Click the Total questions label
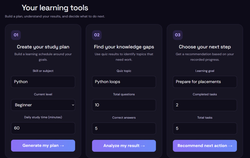This screenshot has width=250, height=158. [x=124, y=94]
